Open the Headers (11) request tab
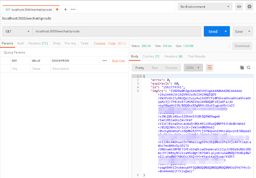256x178 pixels. click(x=38, y=43)
